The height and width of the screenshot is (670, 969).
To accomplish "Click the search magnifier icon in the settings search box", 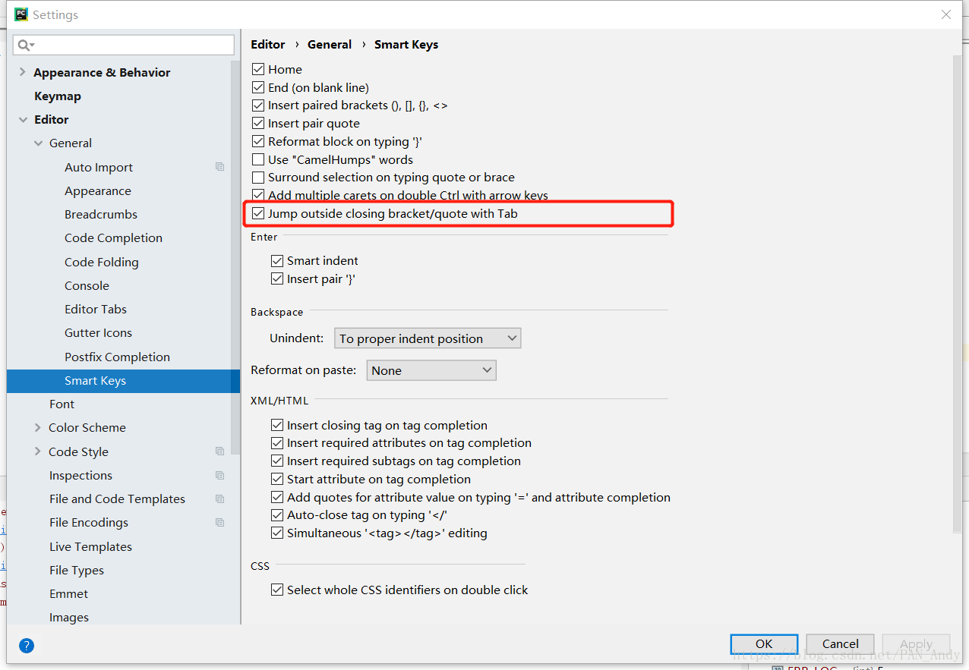I will [x=25, y=45].
